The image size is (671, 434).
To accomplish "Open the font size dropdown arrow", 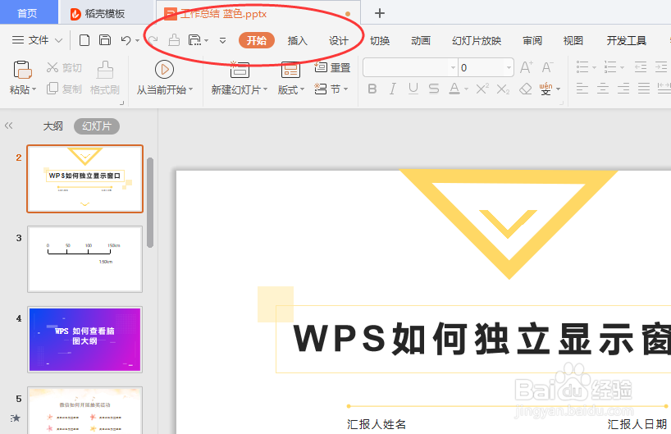I will click(509, 67).
